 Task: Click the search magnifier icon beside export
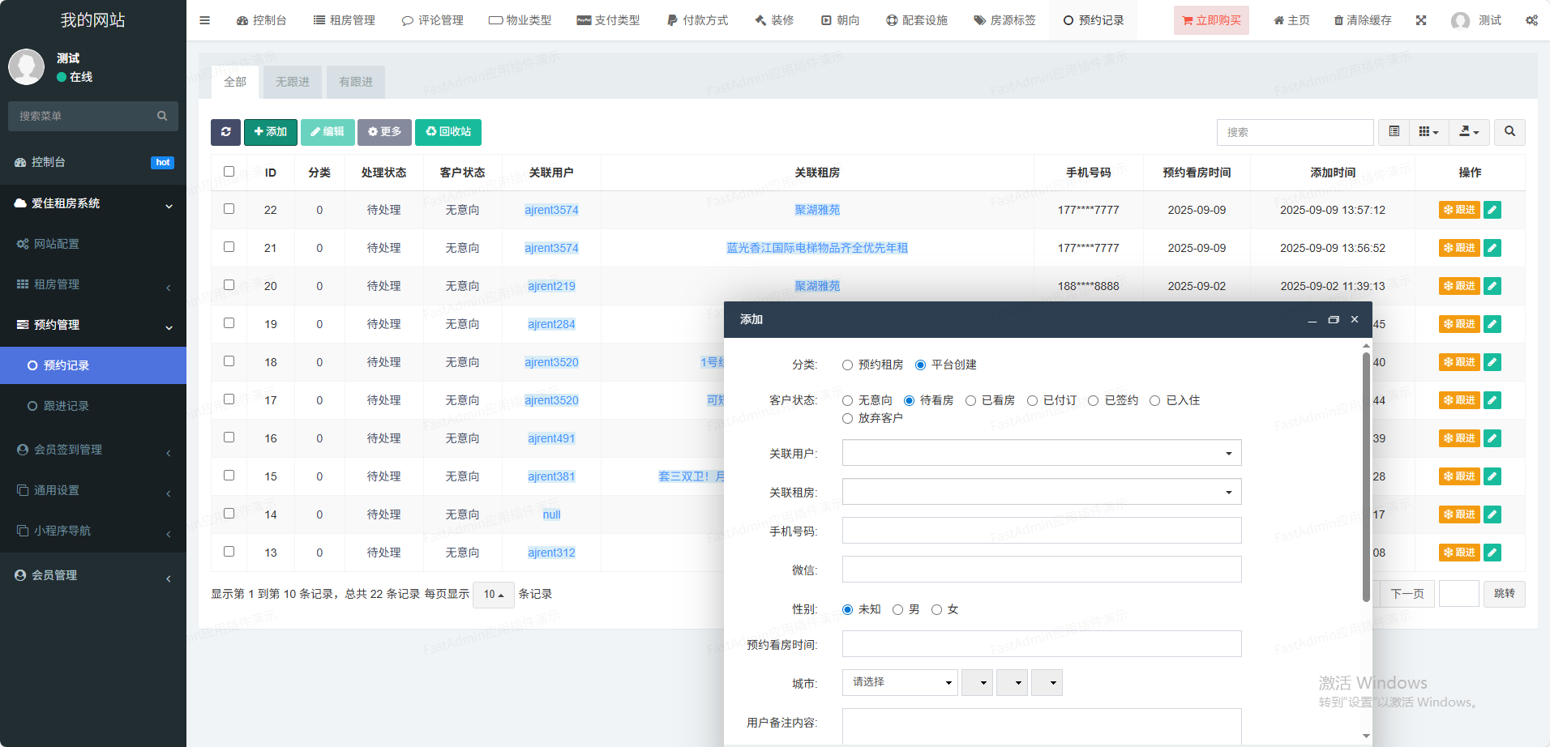(x=1509, y=132)
